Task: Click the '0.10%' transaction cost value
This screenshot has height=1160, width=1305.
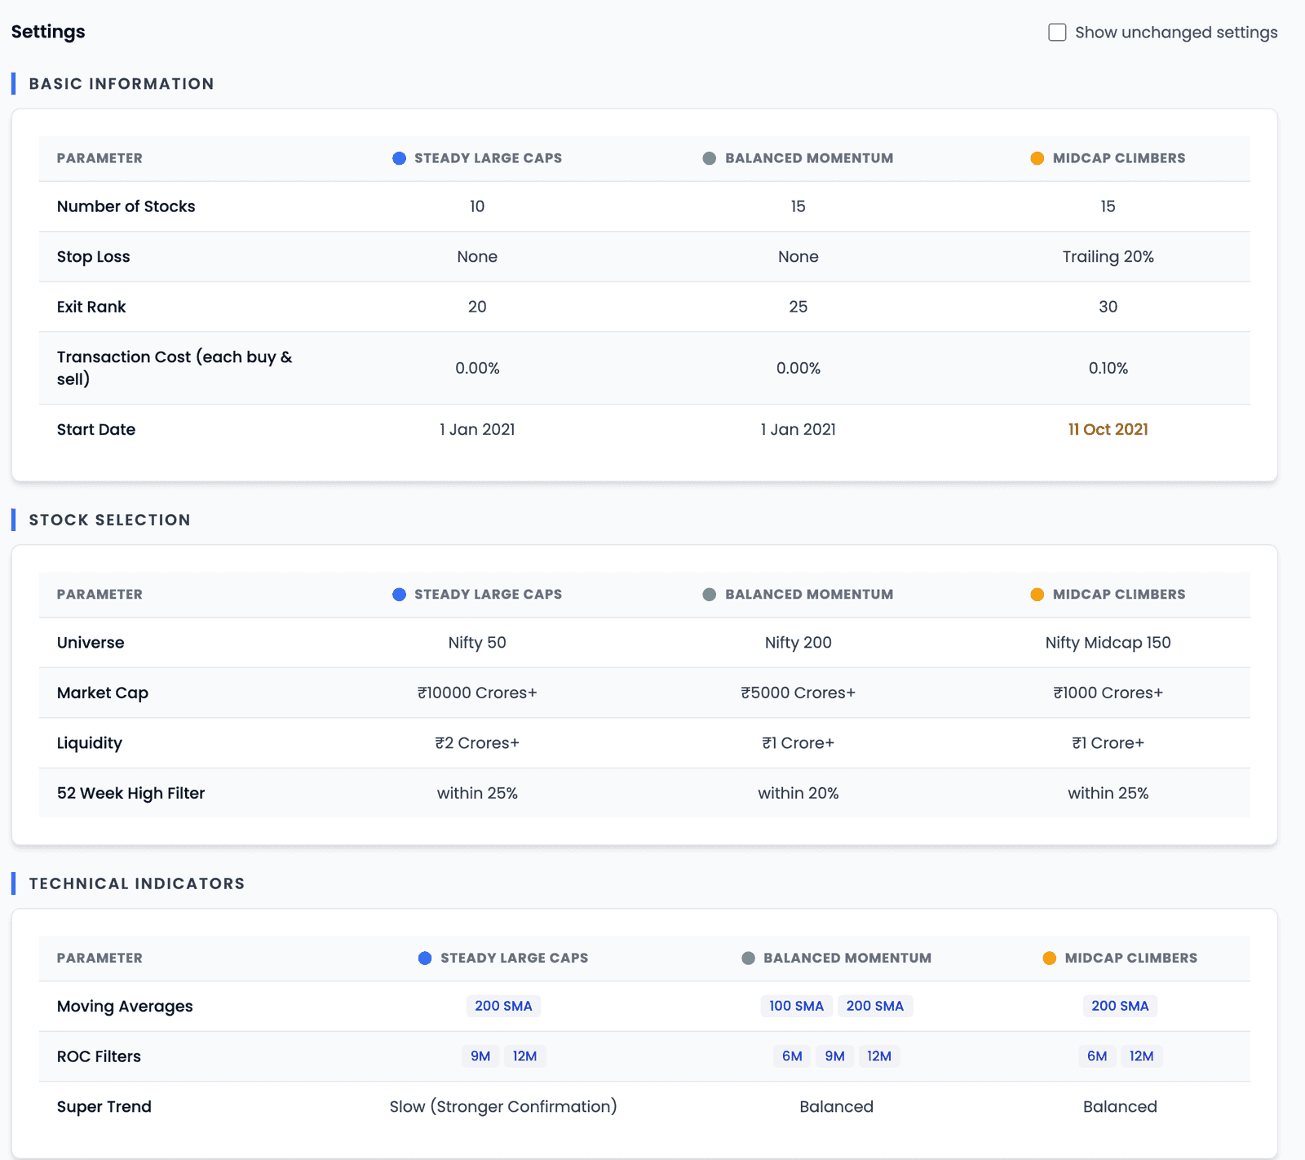Action: tap(1108, 369)
